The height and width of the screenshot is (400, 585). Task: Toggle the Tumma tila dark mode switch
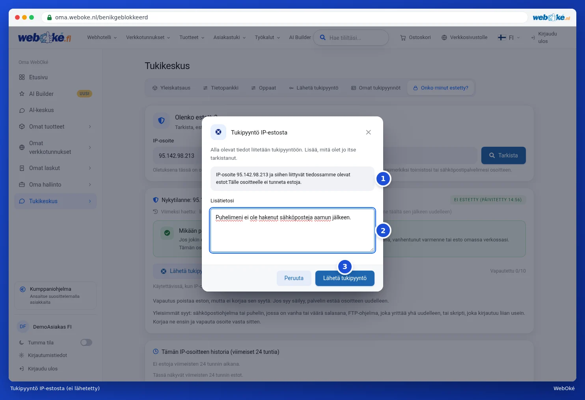(x=86, y=342)
